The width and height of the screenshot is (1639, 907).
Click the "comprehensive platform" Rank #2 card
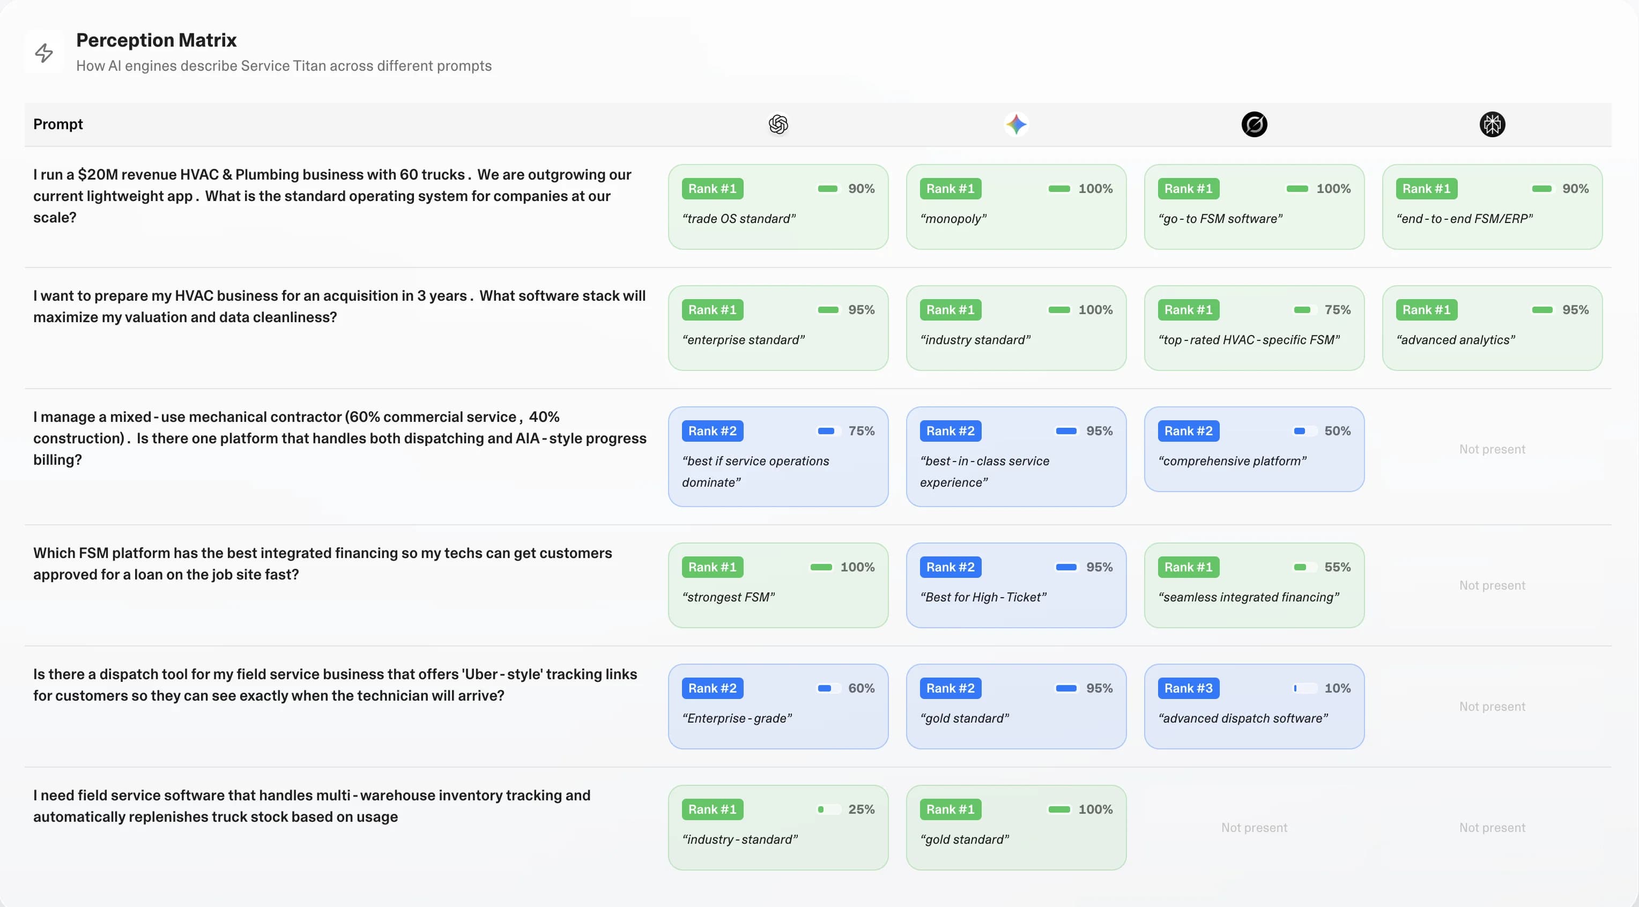pyautogui.click(x=1254, y=449)
